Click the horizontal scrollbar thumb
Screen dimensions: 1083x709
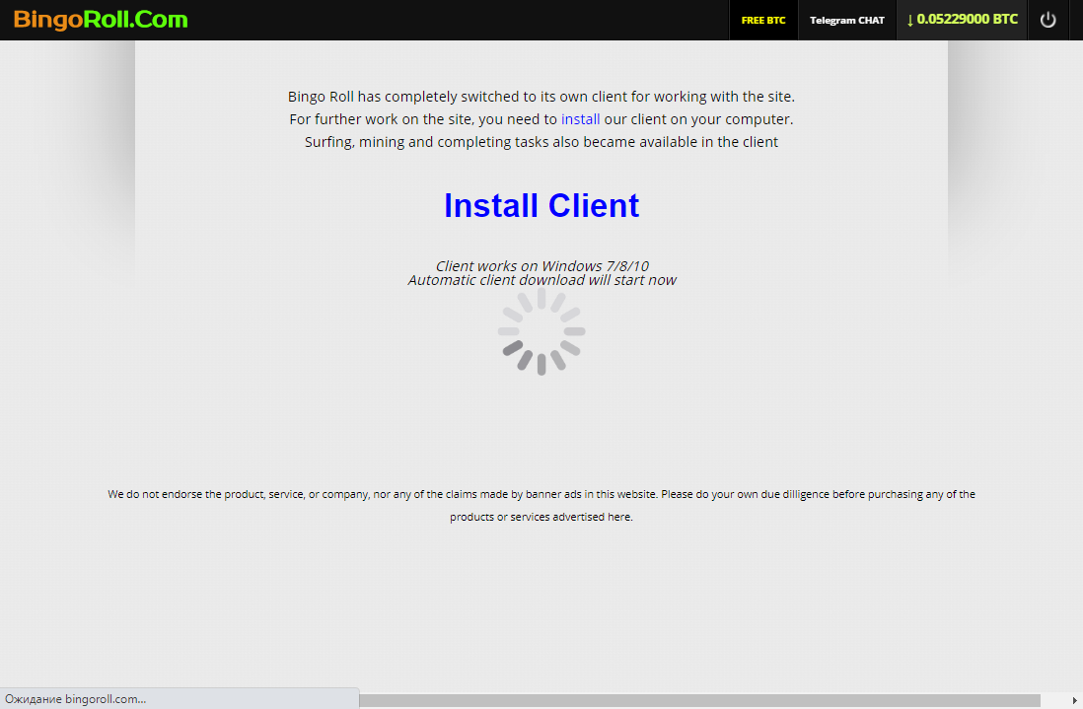pyautogui.click(x=699, y=701)
